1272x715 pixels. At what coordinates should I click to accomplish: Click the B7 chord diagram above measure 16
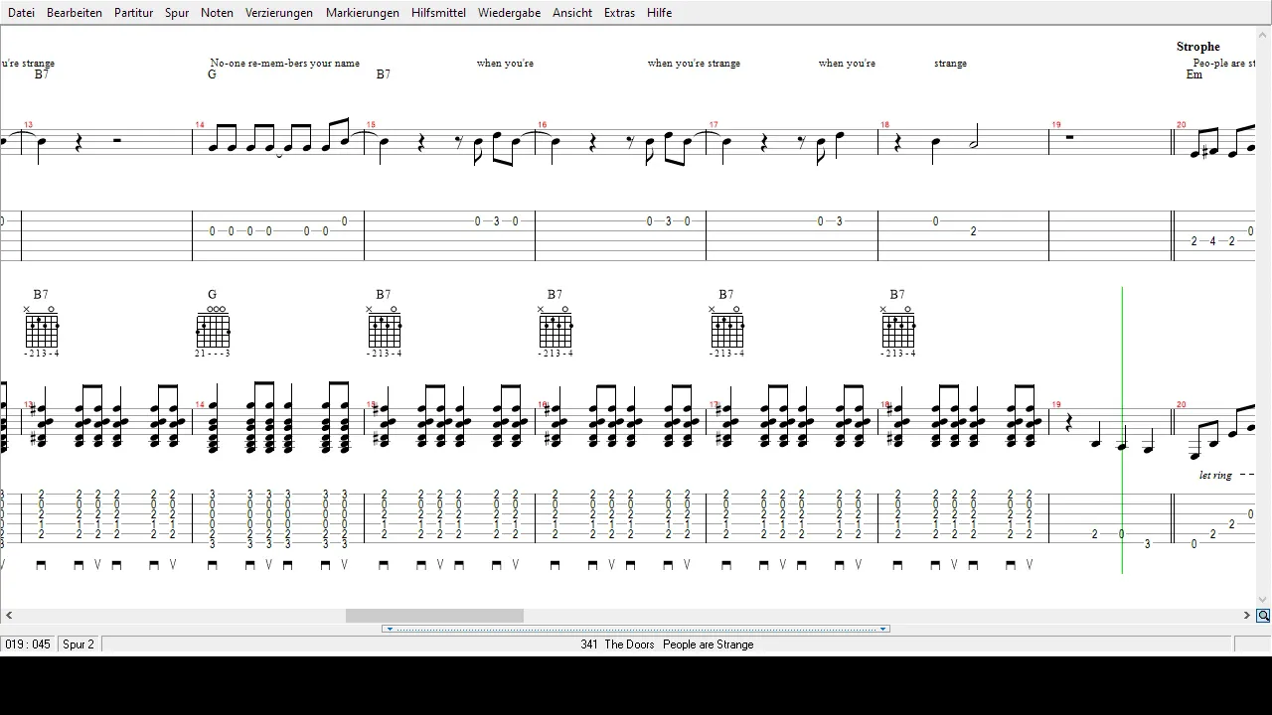click(x=555, y=330)
